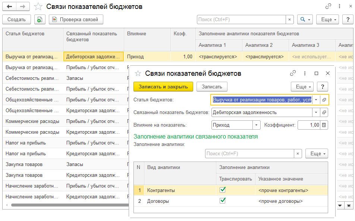Click the back navigation arrow

click(x=9, y=7)
